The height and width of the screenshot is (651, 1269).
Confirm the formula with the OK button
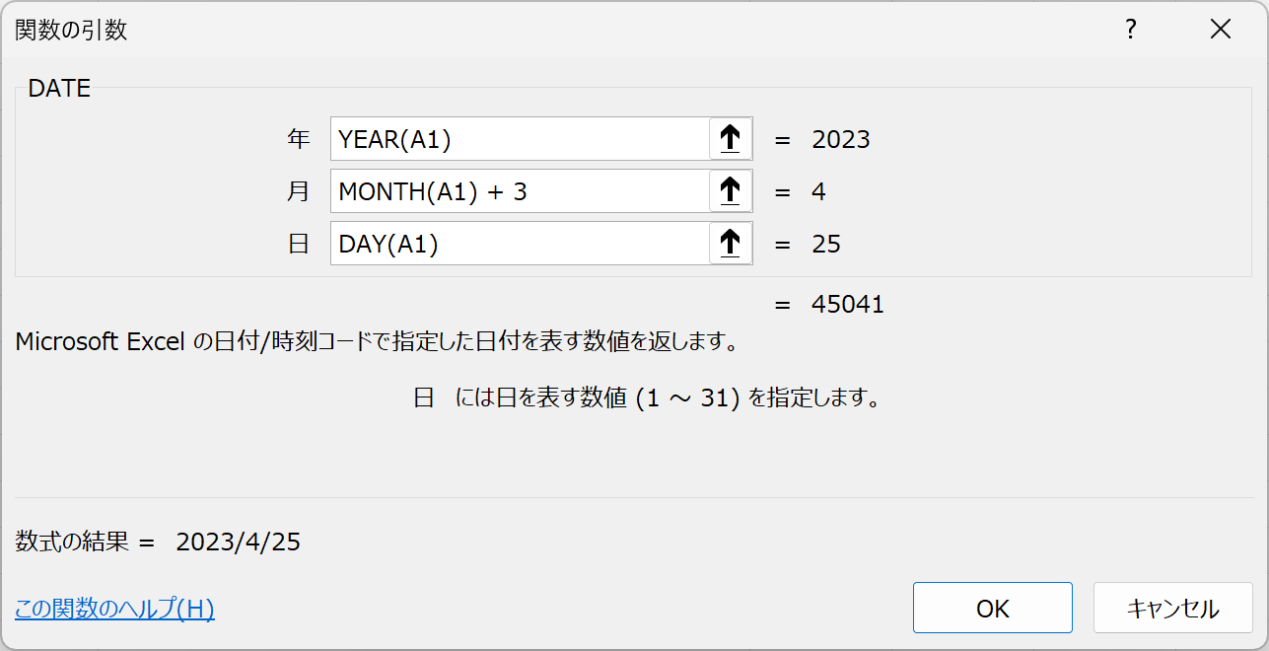(x=993, y=608)
